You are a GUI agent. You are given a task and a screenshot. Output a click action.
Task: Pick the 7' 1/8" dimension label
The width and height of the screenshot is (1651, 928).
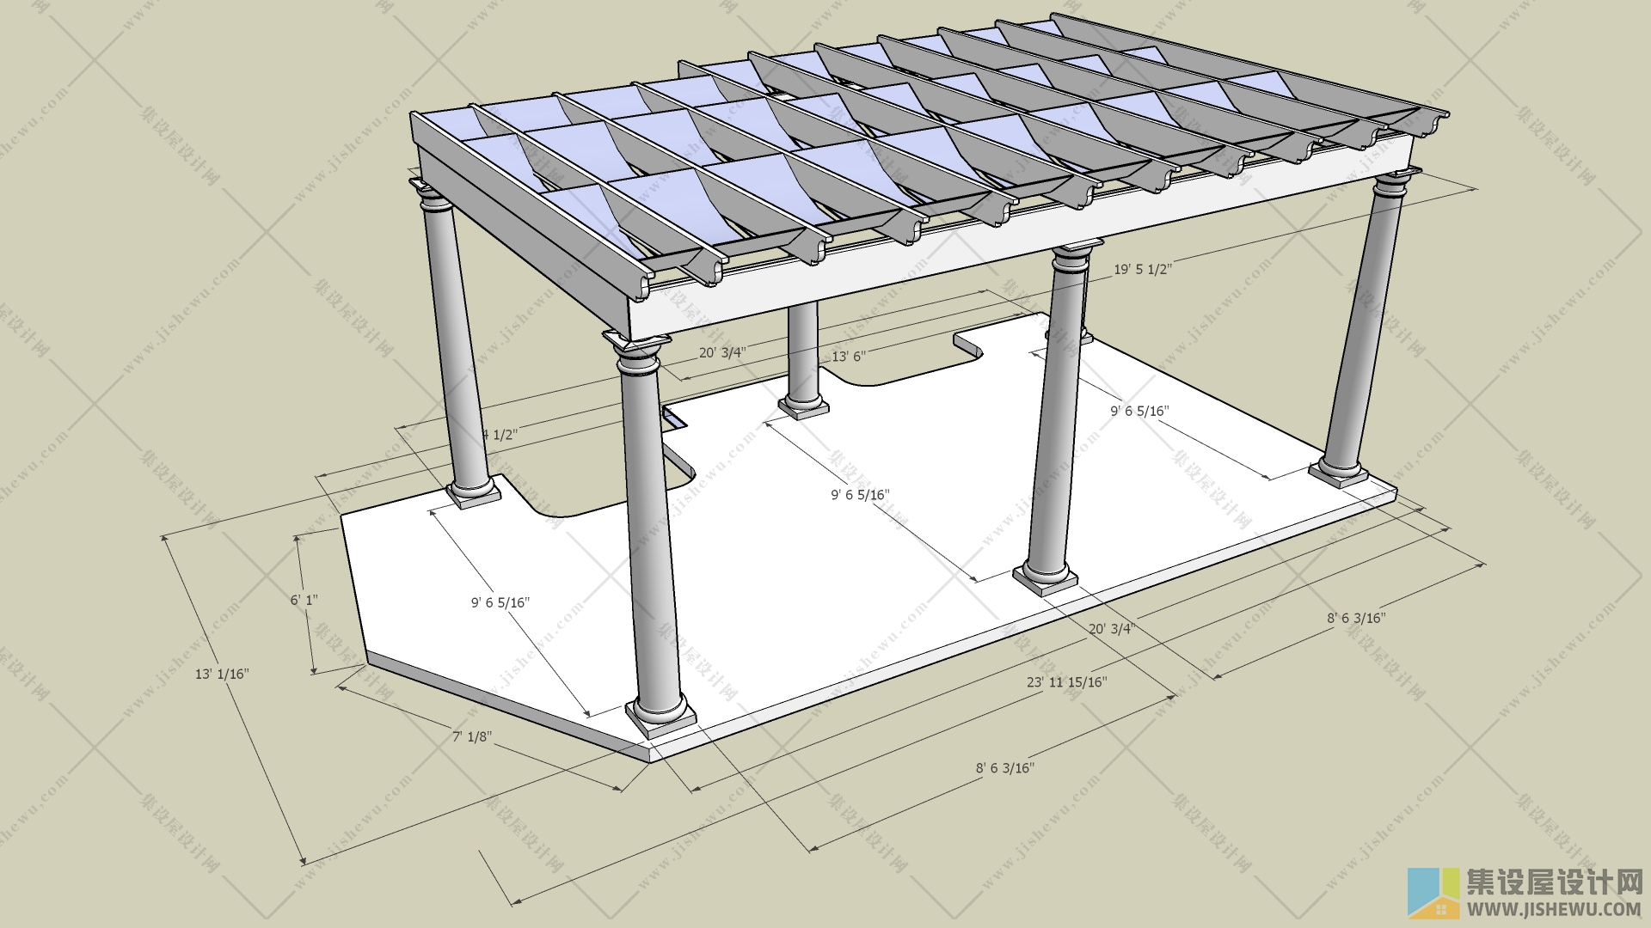(x=472, y=736)
